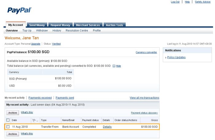Open the Auction Tools tab

click(x=114, y=25)
